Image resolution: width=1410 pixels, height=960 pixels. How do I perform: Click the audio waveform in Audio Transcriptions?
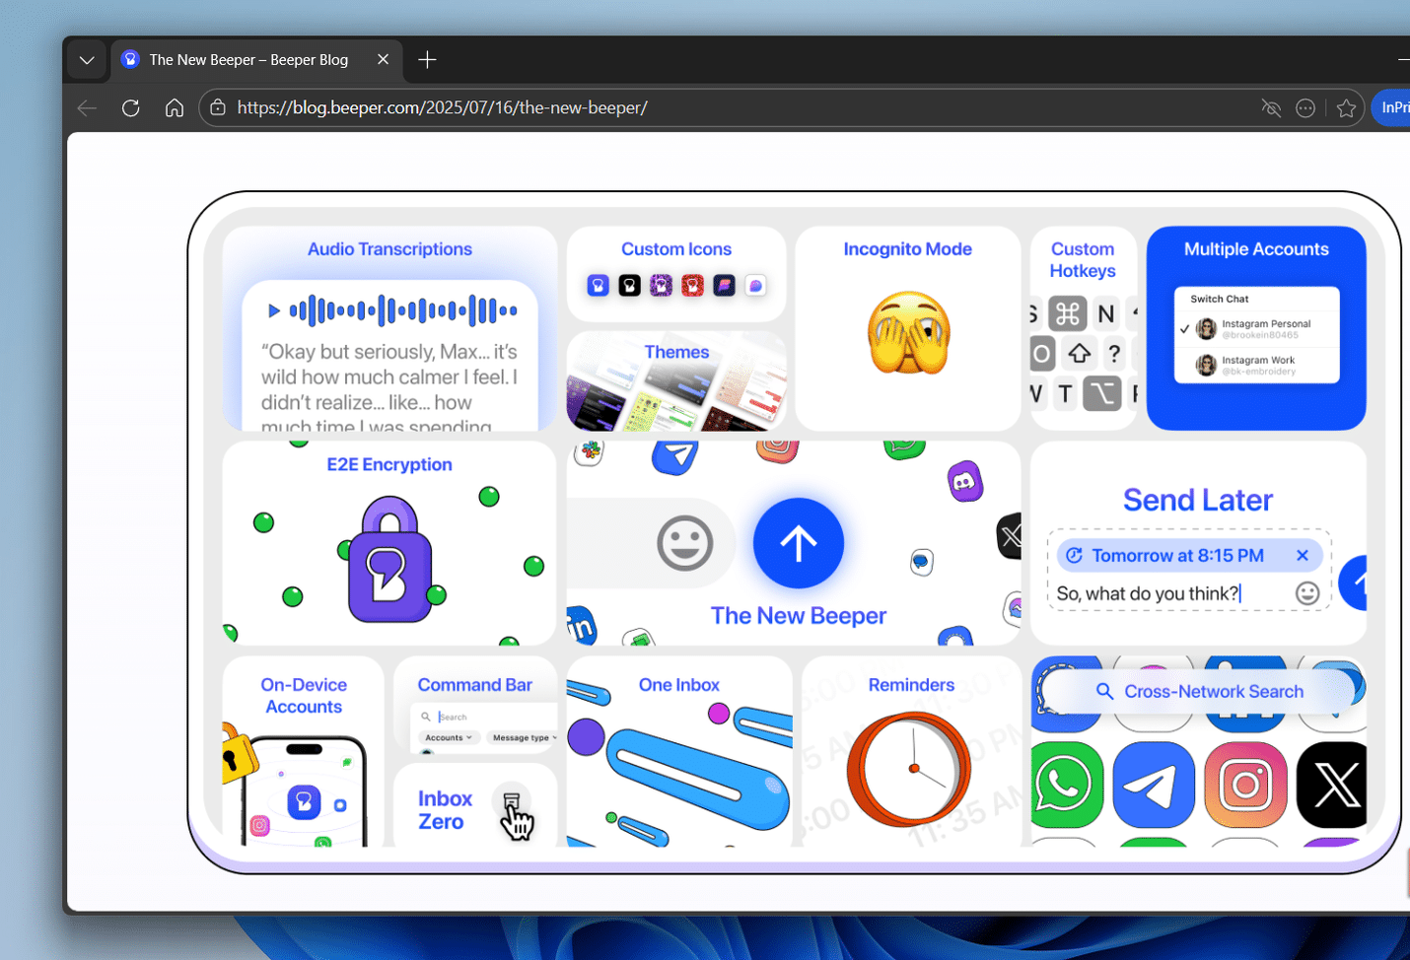coord(403,310)
